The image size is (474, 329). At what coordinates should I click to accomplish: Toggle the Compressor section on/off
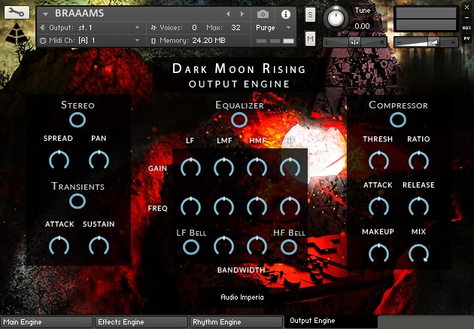(398, 120)
